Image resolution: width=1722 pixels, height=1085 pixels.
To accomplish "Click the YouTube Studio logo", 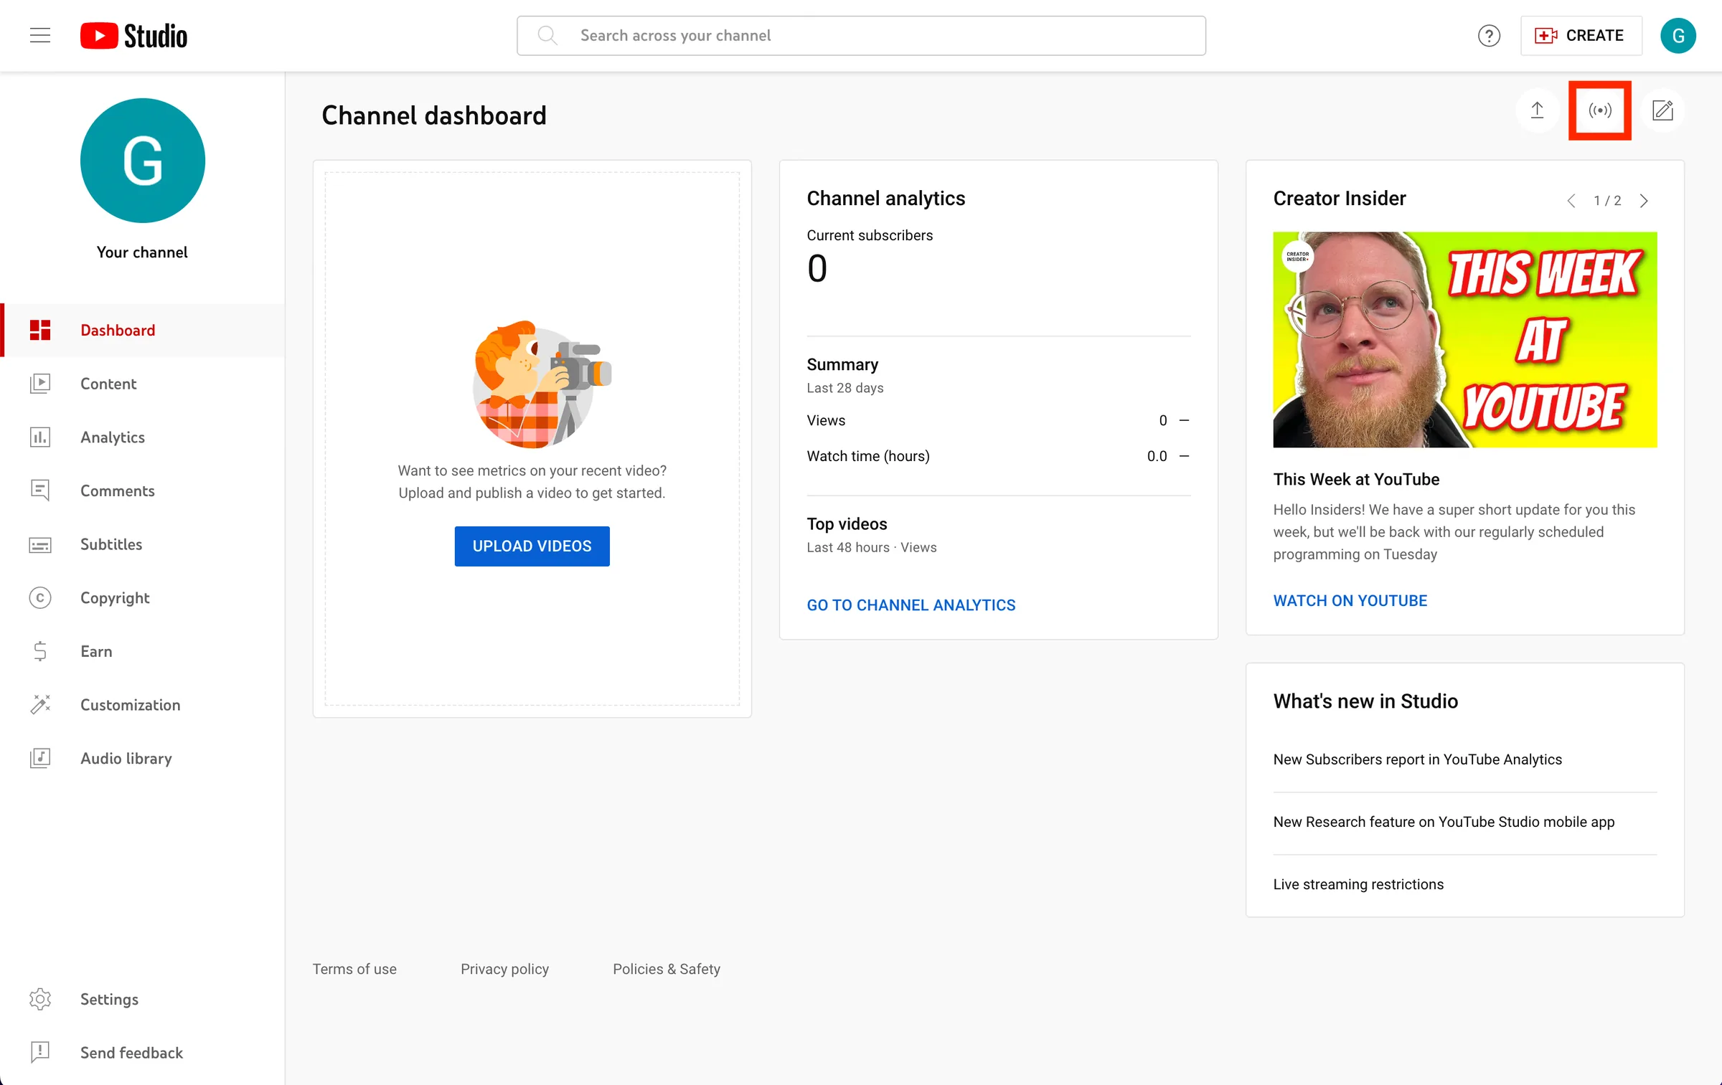I will (x=133, y=35).
